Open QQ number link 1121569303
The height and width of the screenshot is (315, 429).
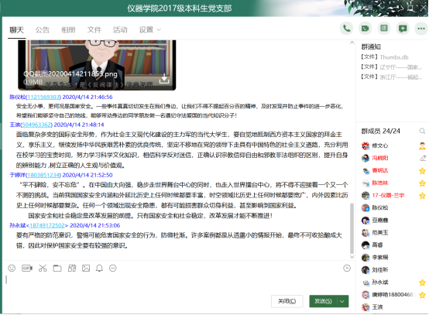[43, 97]
